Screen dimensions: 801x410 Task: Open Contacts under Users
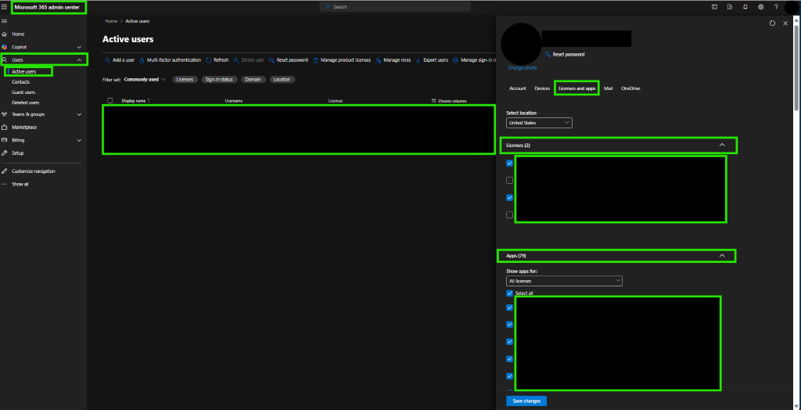[21, 82]
